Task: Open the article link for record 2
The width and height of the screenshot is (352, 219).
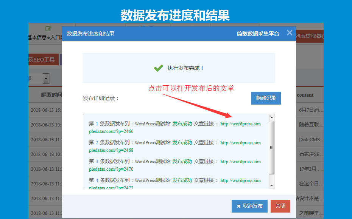Action: click(240, 143)
